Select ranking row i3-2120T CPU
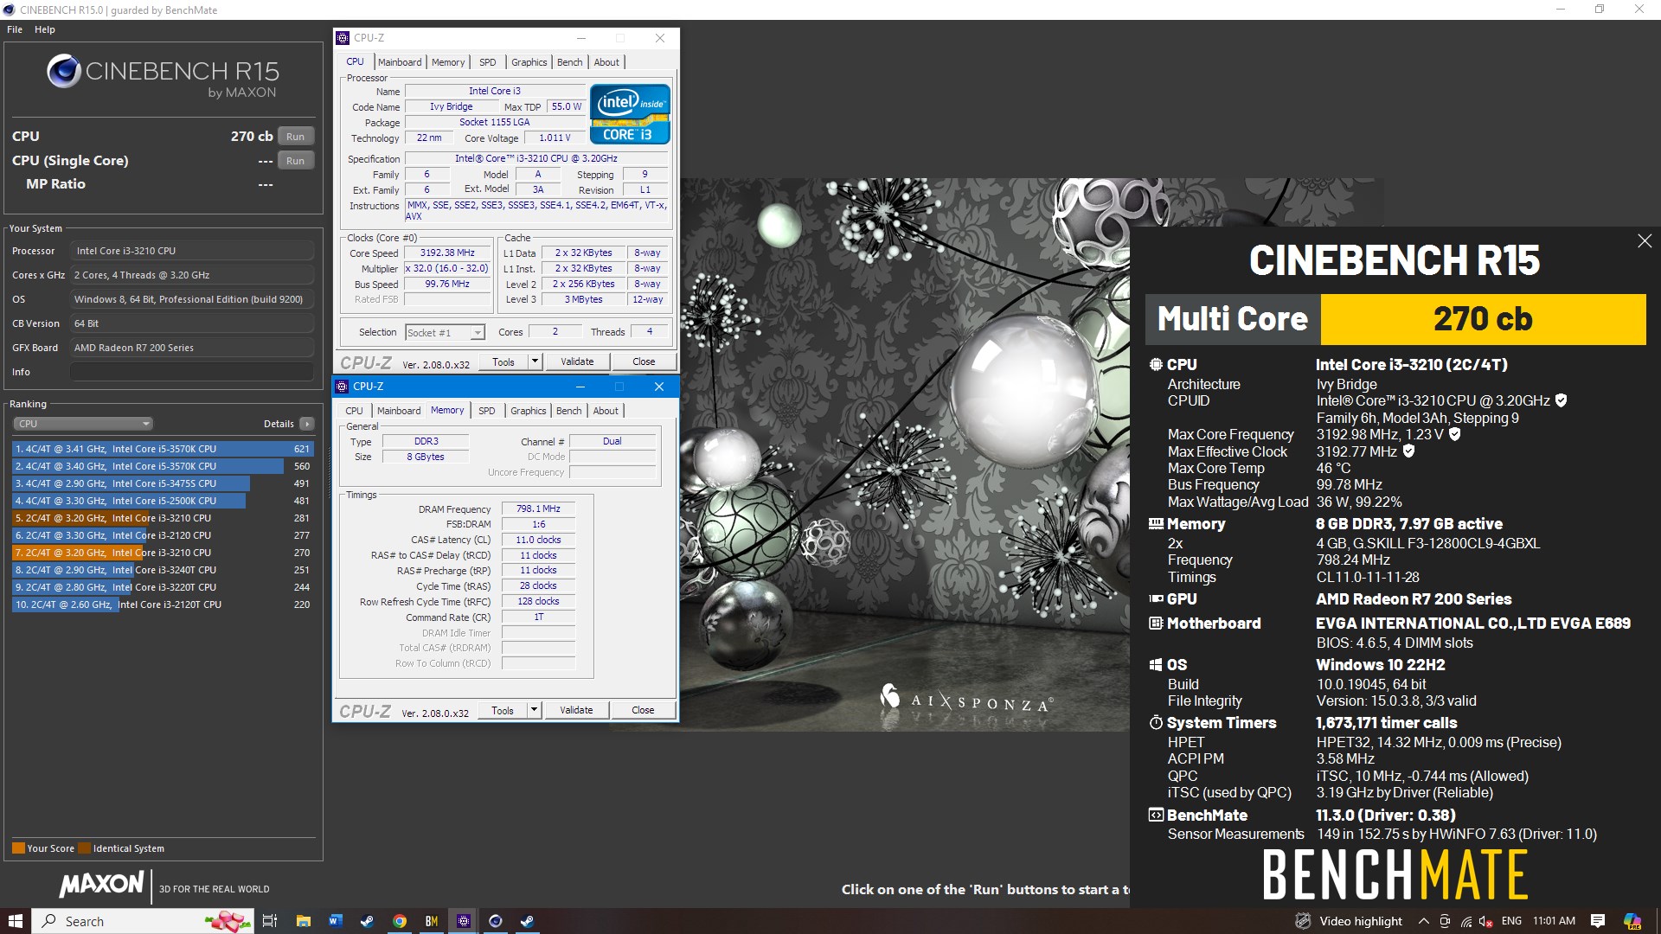The width and height of the screenshot is (1661, 934). [x=163, y=605]
